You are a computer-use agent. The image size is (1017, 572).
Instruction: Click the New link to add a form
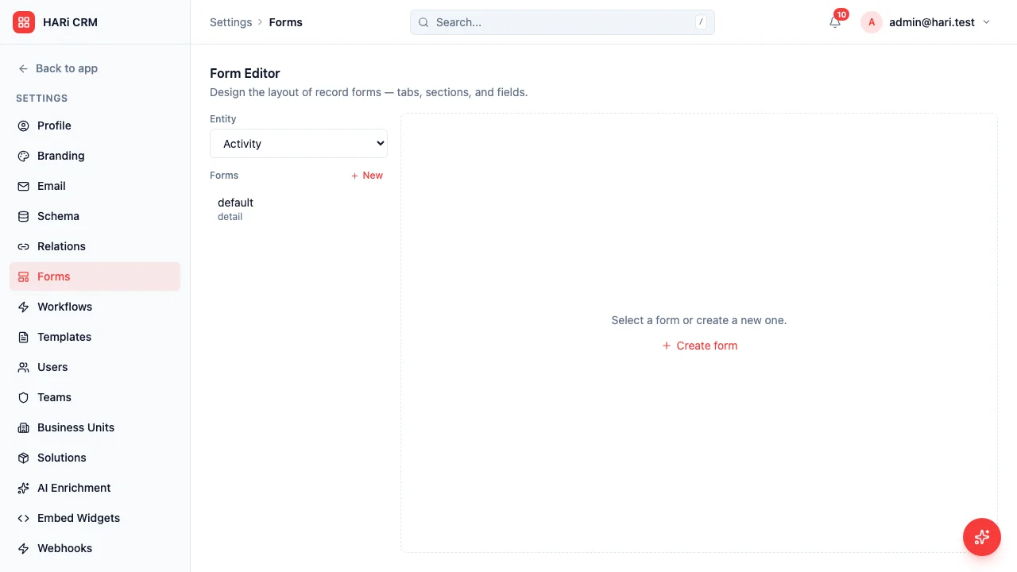pyautogui.click(x=367, y=175)
